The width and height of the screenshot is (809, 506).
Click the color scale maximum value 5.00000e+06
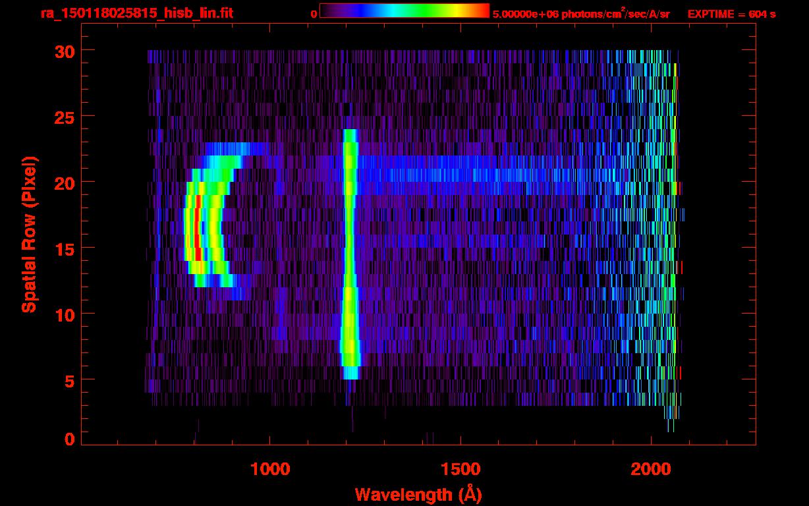(525, 14)
